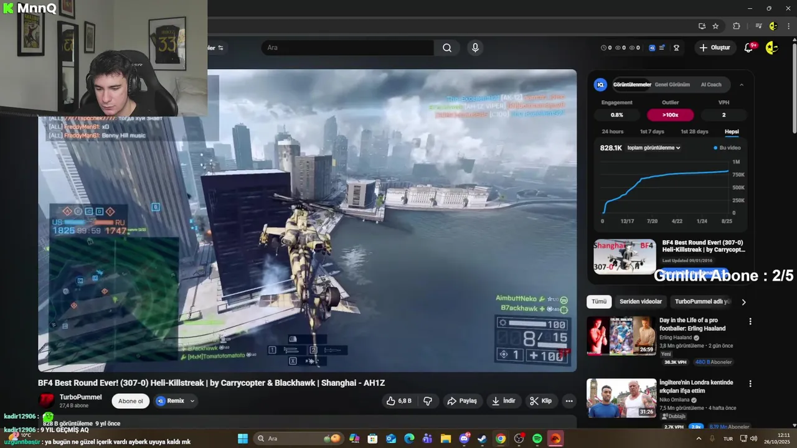Select the '24 hours' range tab
797x448 pixels.
613,132
